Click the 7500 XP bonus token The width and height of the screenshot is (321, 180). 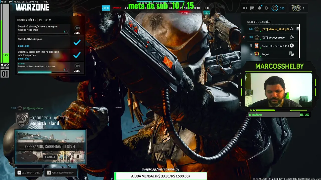click(x=77, y=66)
